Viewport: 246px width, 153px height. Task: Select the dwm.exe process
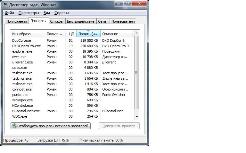coord(72,57)
